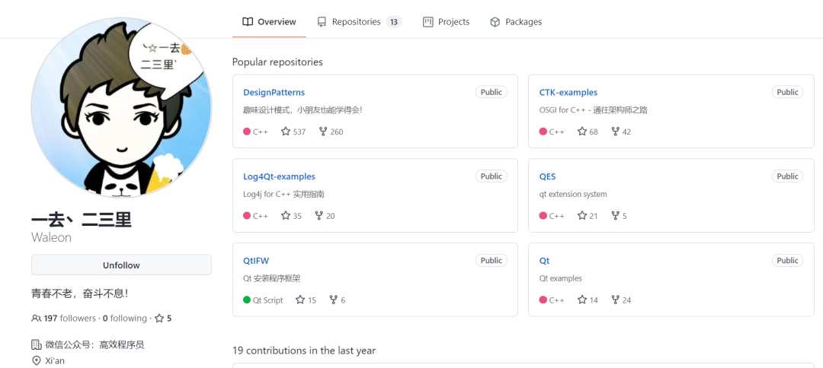Click the star icon on CTK-examples repository
Image resolution: width=823 pixels, height=368 pixels.
click(582, 132)
